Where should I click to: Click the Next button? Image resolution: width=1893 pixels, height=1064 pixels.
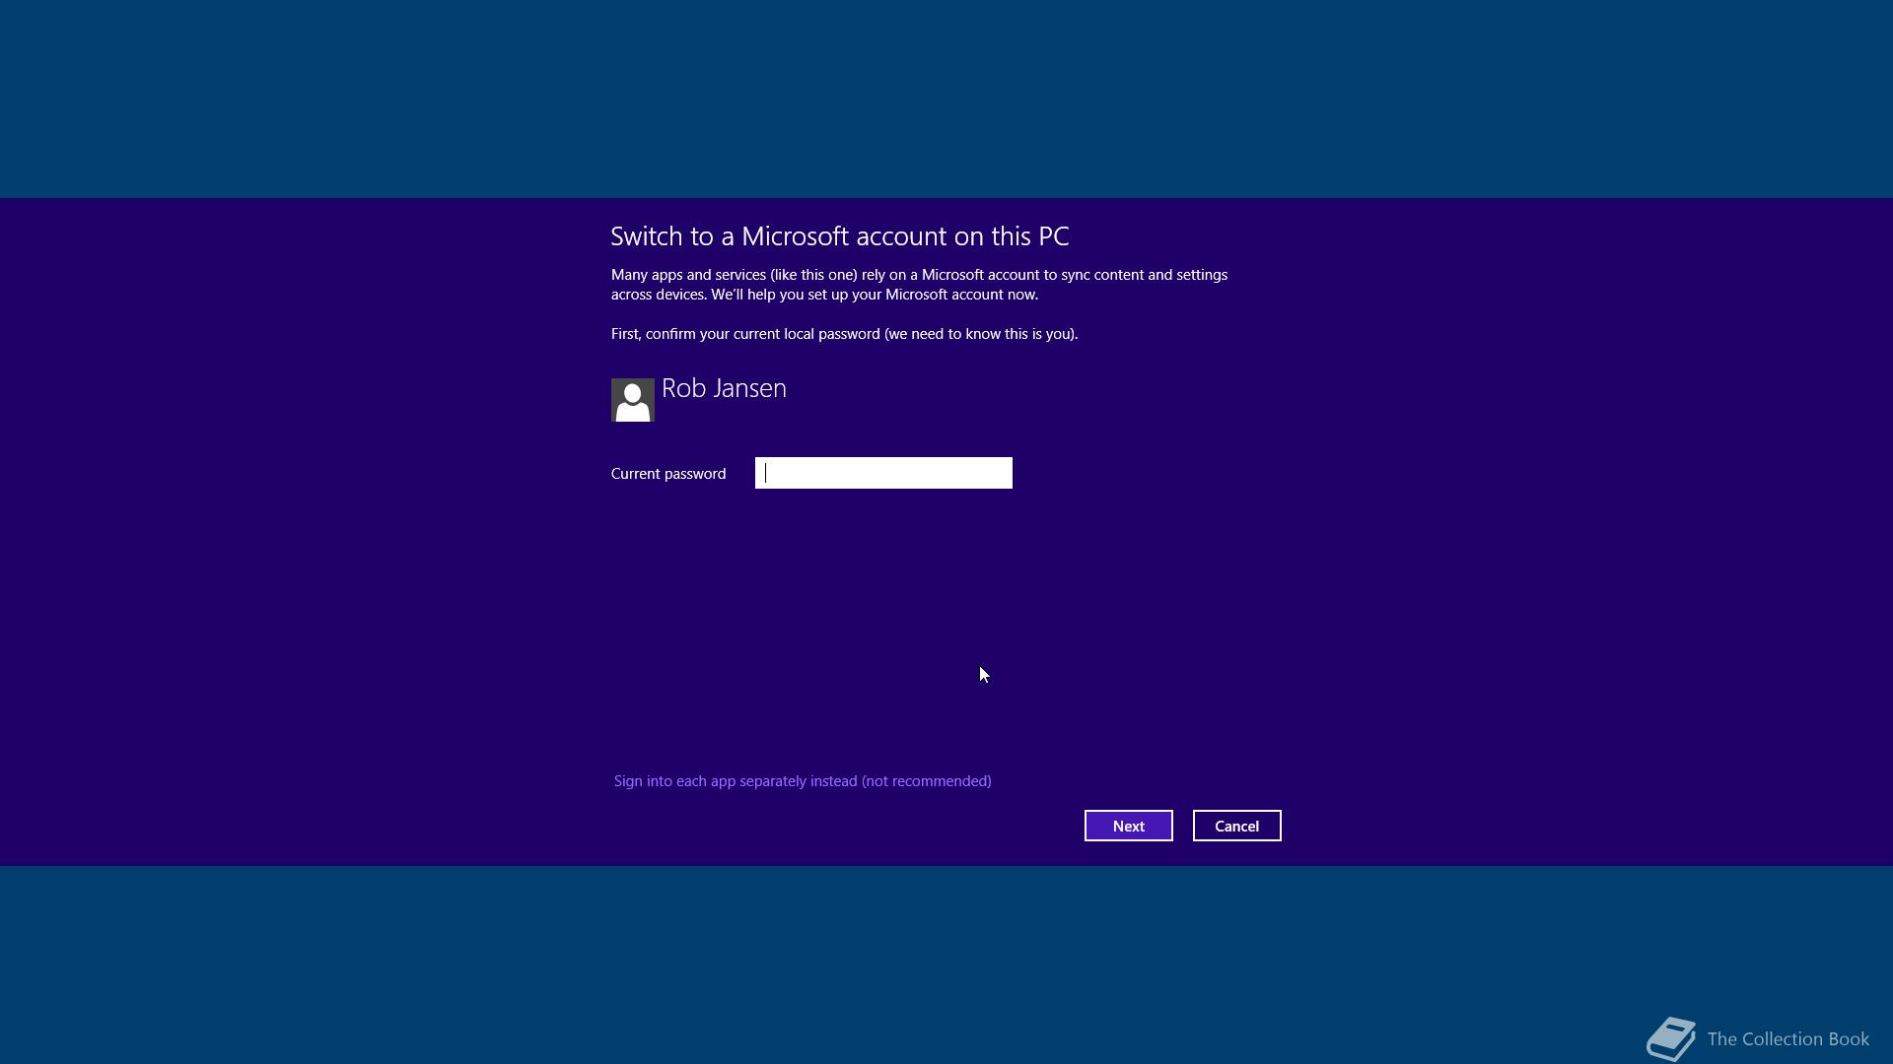click(1129, 826)
